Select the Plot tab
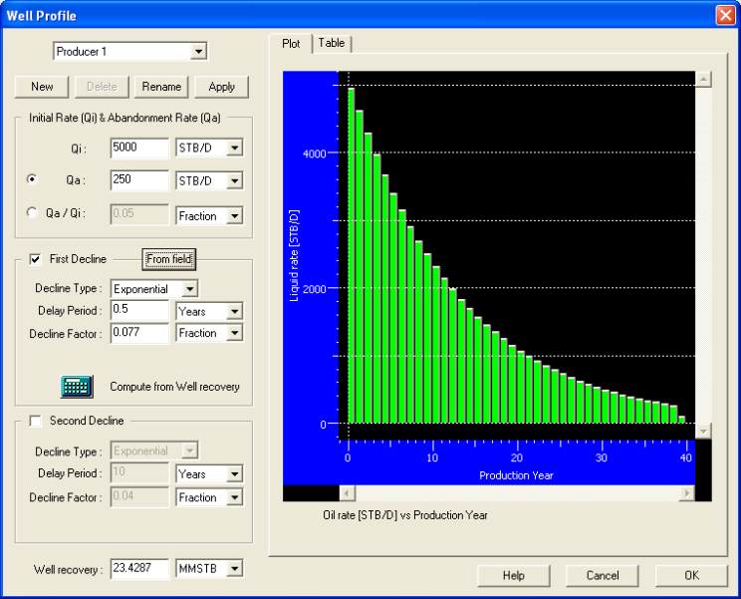 coord(291,43)
